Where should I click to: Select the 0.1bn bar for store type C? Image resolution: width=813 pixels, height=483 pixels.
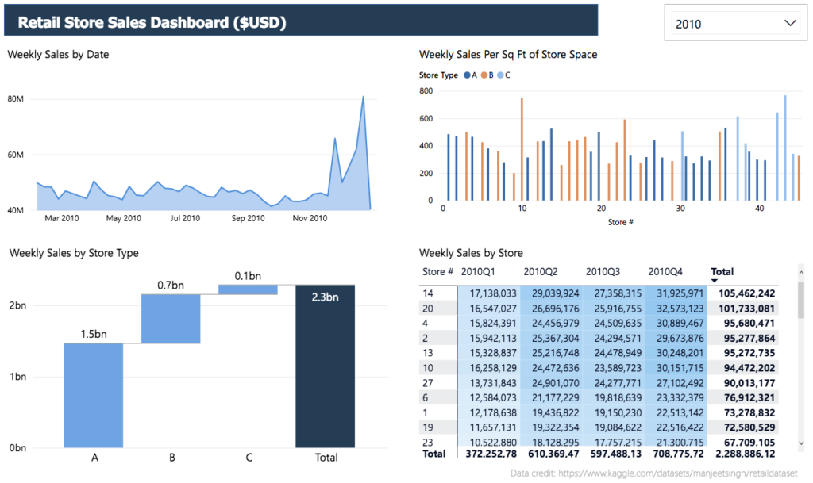point(248,289)
